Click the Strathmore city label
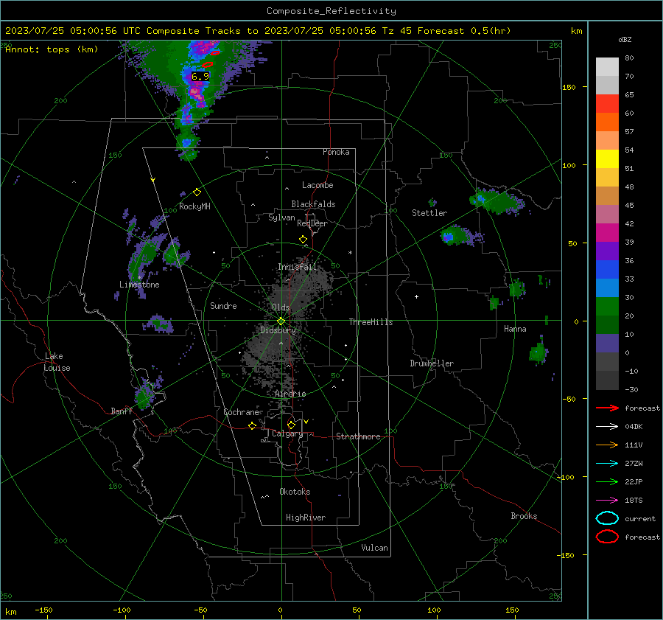 (x=358, y=436)
